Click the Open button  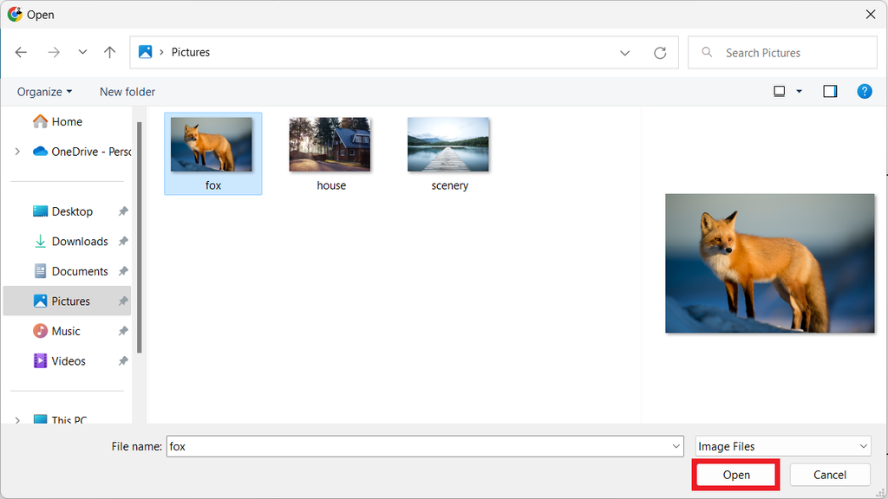point(735,475)
